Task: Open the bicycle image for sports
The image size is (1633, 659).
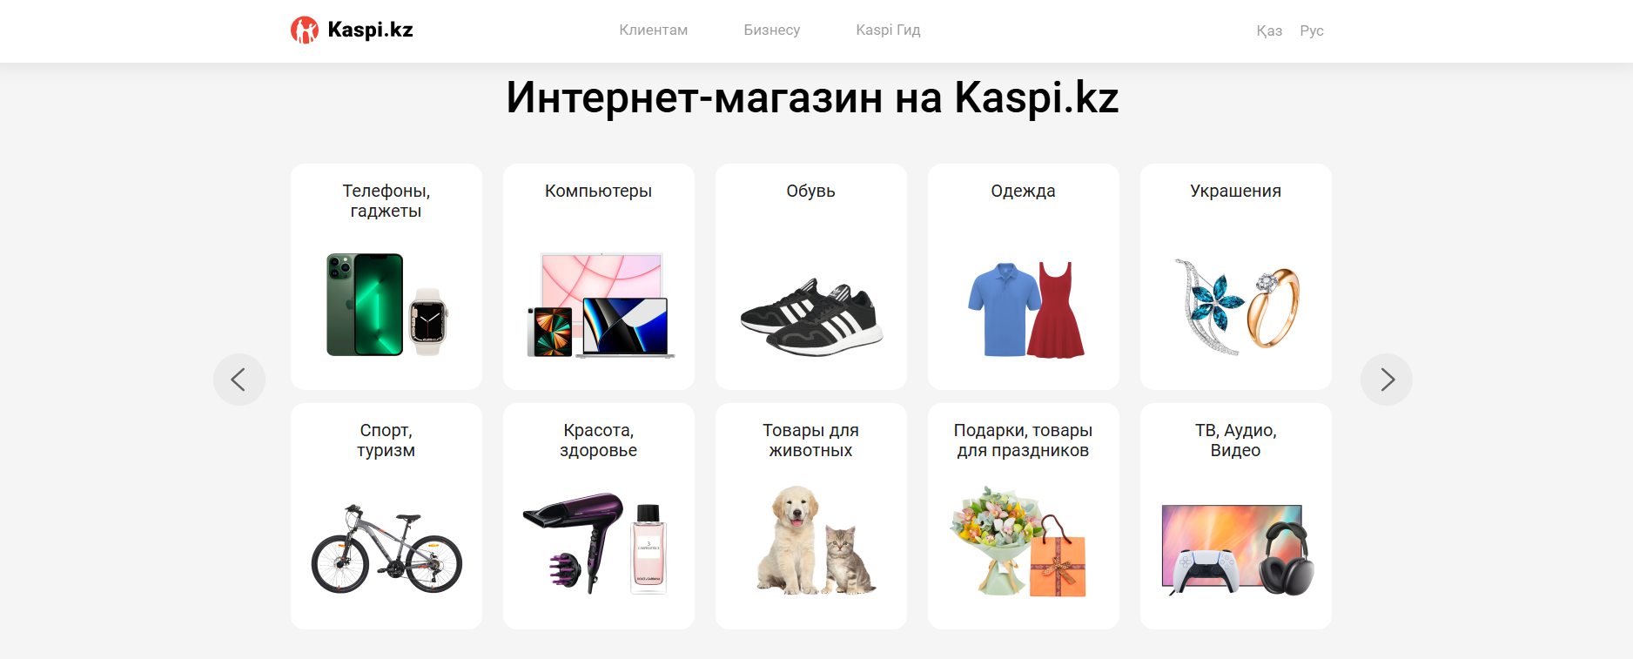Action: coord(386,548)
